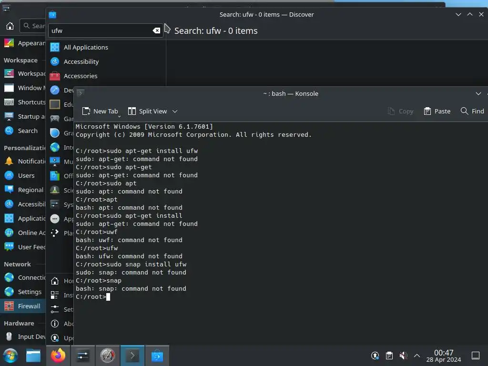
Task: Open the application launcher start button
Action: (x=10, y=356)
